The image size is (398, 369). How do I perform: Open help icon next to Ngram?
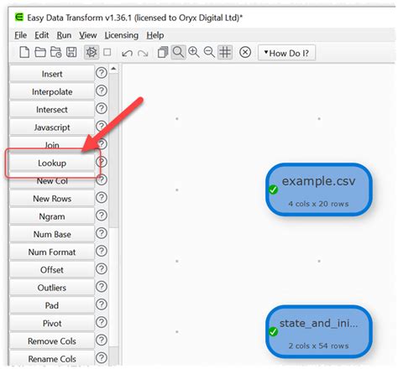[102, 216]
